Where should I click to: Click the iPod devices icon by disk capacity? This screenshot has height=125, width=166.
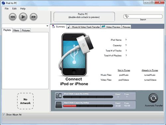(x=59, y=96)
